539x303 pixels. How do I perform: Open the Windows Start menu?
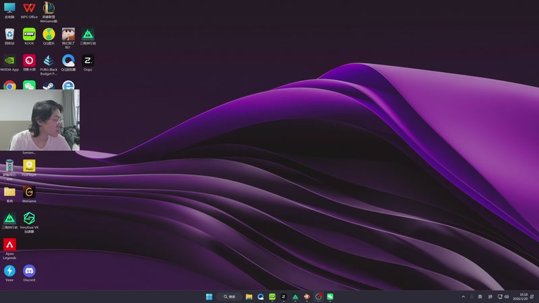click(209, 297)
